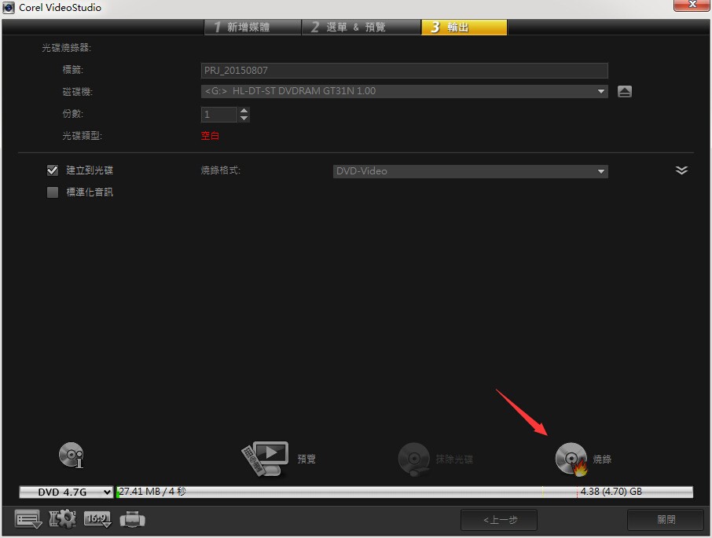
Task: Open the 燒錄格式 DVD-Video dropdown
Action: pyautogui.click(x=471, y=171)
